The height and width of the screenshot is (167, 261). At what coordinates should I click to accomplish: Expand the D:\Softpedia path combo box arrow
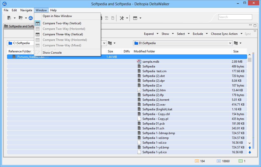[x=230, y=43]
